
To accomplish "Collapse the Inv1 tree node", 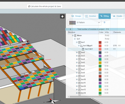I will point(77,42).
